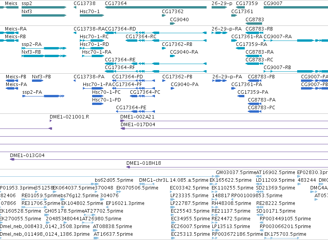
Task: Click the Hsc70-1 gene label
Action: point(90,11)
